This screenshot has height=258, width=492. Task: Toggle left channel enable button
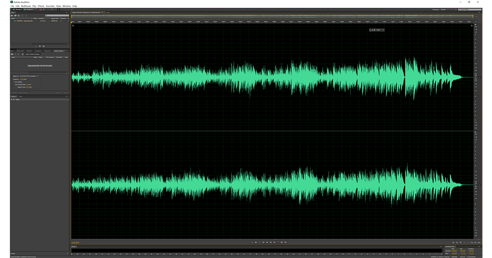point(480,77)
